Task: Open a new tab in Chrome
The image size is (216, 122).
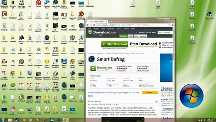Action: point(110,22)
